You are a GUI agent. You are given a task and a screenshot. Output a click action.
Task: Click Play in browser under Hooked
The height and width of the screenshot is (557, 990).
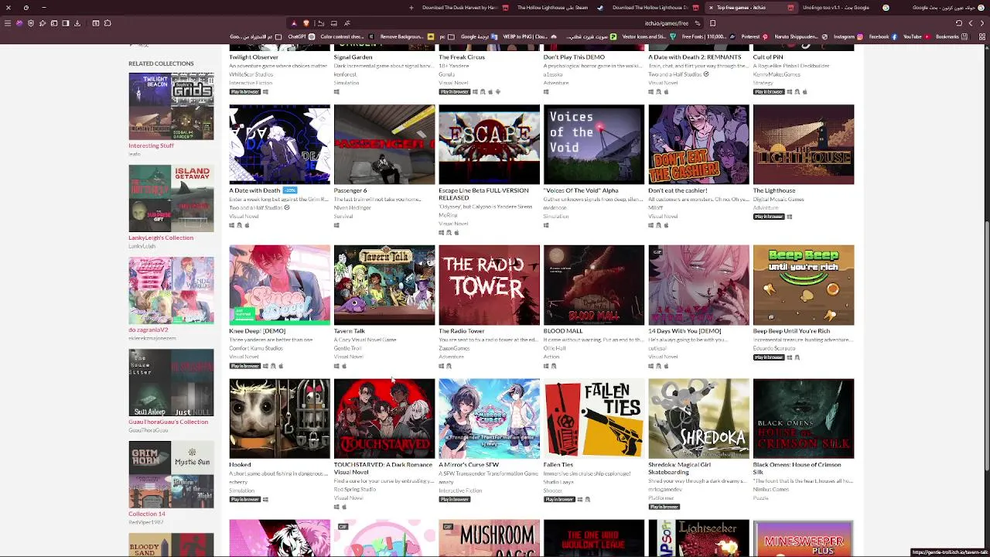(x=244, y=500)
